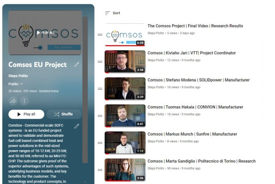This screenshot has height=184, width=275.
Task: Click reorder handle beside Stefano Modena video
Action: point(100,89)
